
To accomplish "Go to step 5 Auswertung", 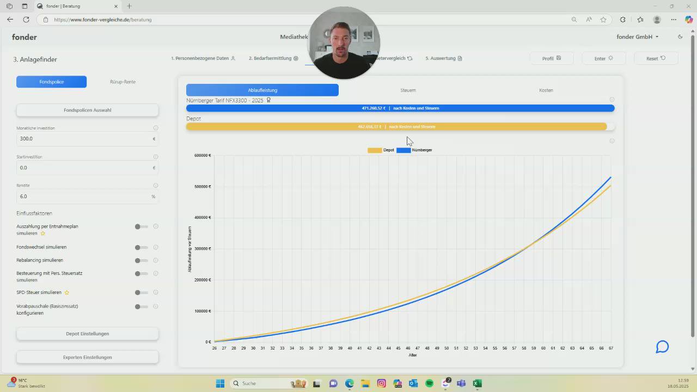I will tap(444, 58).
